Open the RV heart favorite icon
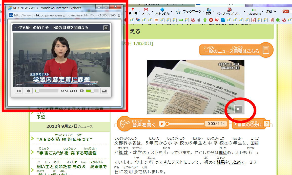The width and height of the screenshot is (292, 175). (217, 20)
